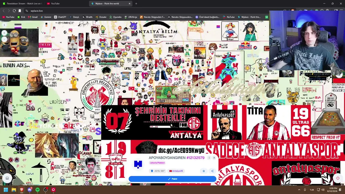Screen dimensions: 345x194
Task: Click the site info icon beside wplace.live
Action: [27, 11]
